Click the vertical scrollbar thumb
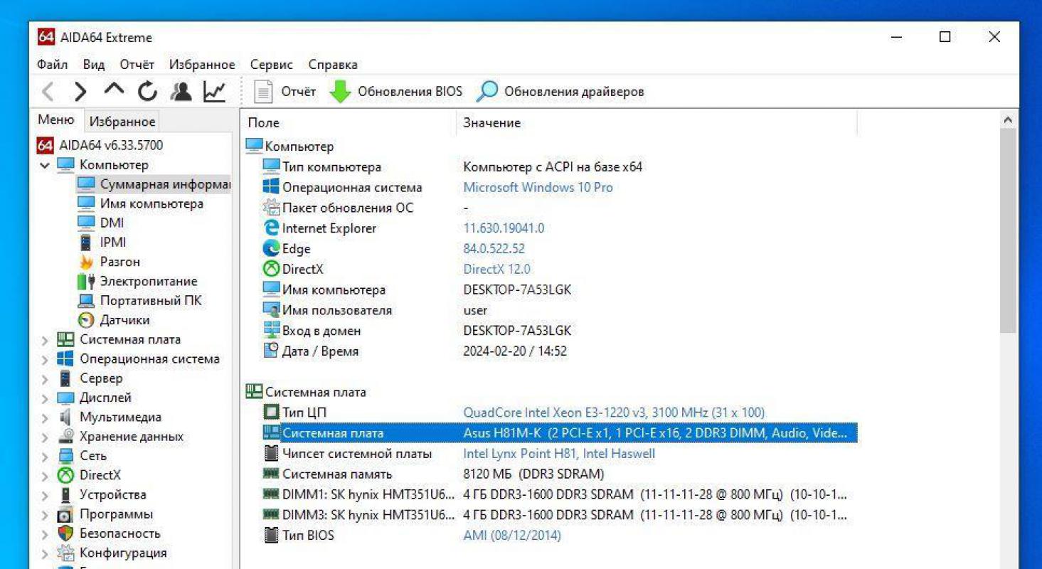 (1008, 231)
